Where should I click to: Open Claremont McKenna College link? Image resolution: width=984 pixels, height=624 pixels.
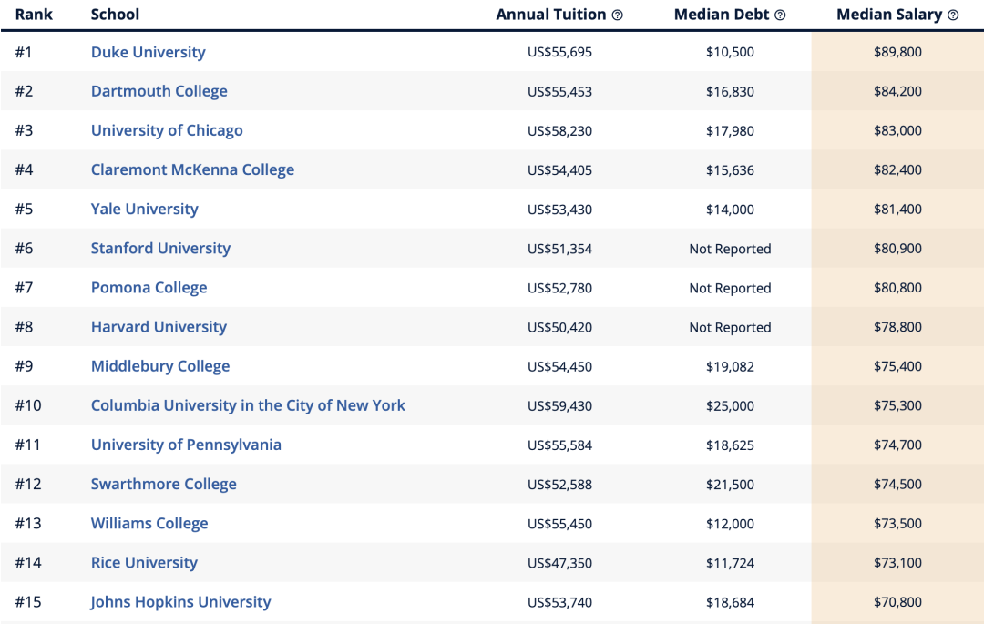point(192,170)
